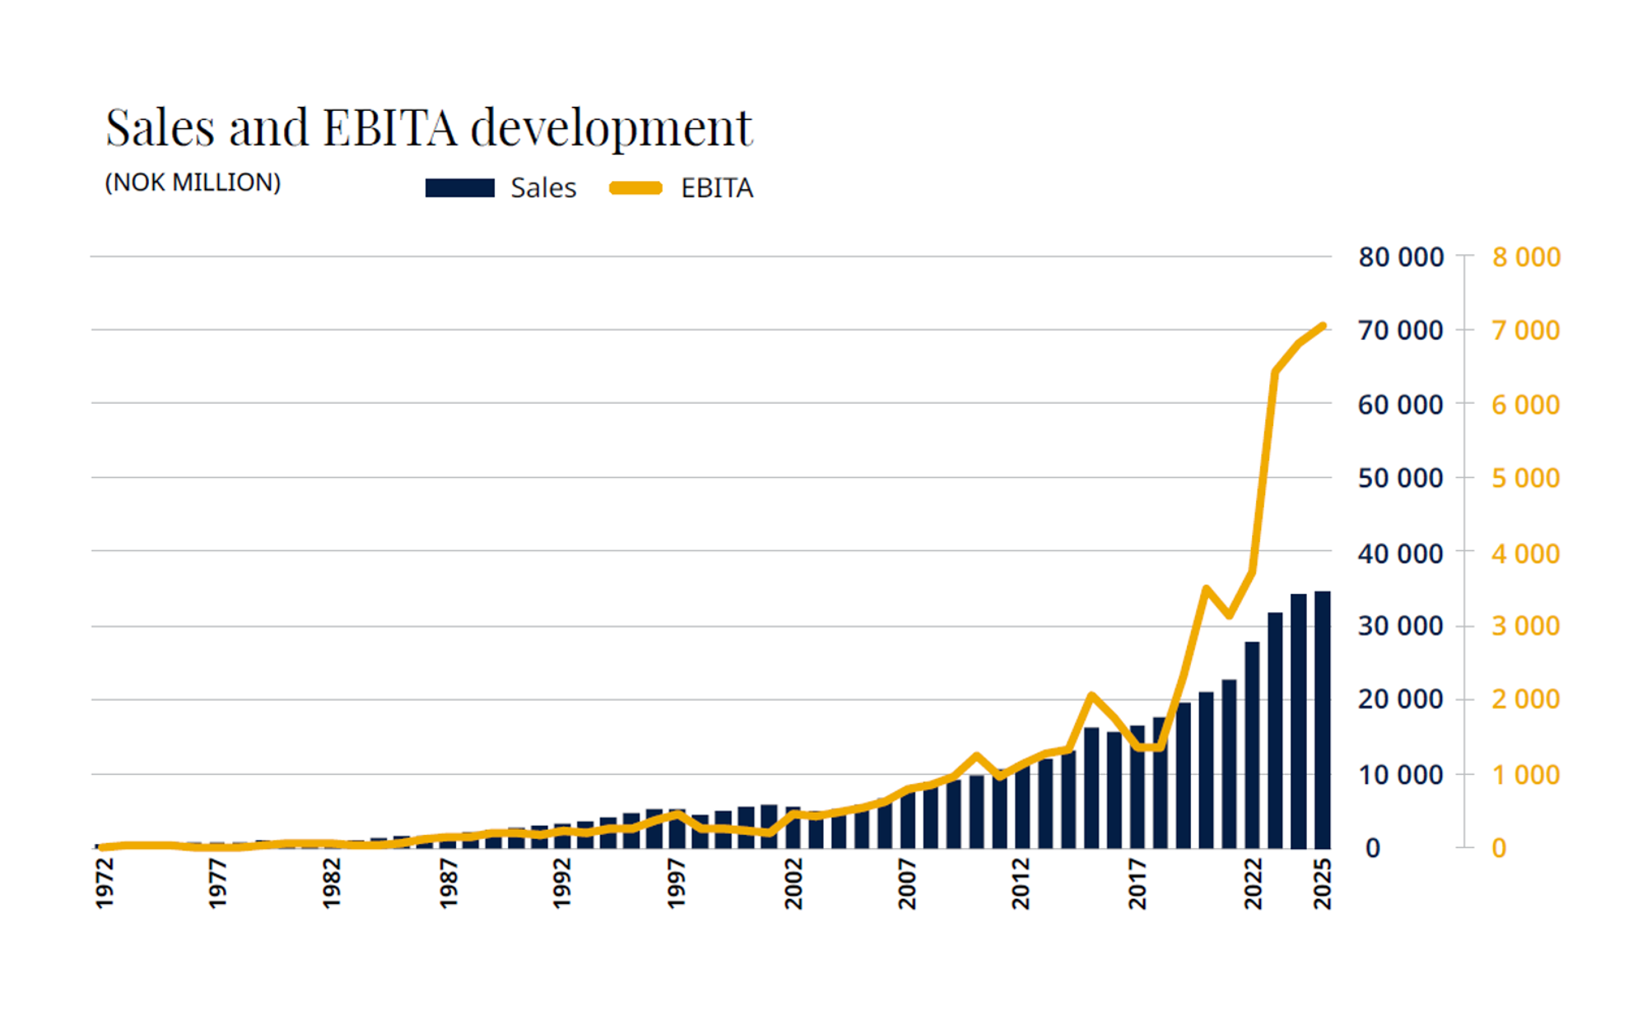This screenshot has width=1647, height=1029.
Task: Click the 1972 x-axis year label
Action: pos(105,883)
